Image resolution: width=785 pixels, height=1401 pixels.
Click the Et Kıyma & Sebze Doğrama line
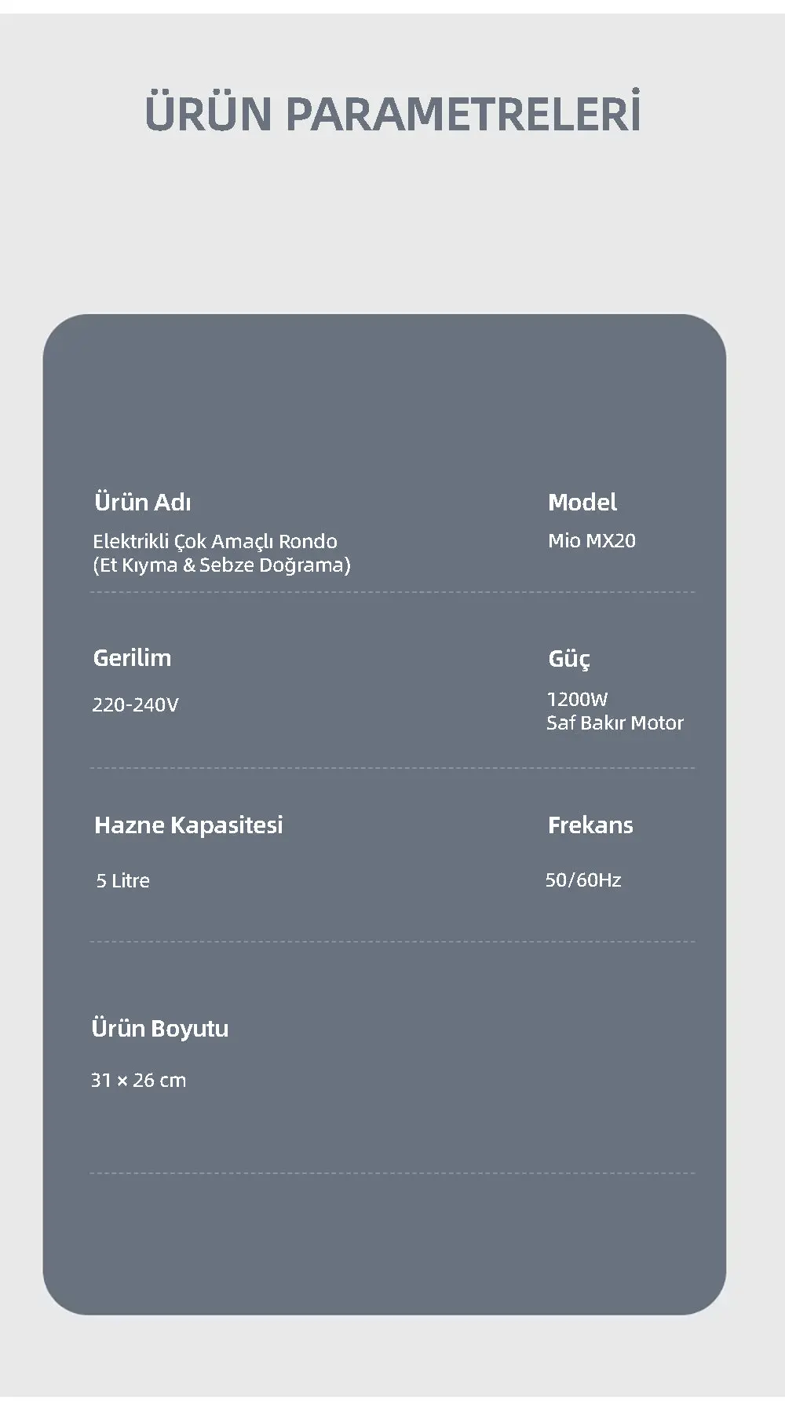tap(221, 565)
